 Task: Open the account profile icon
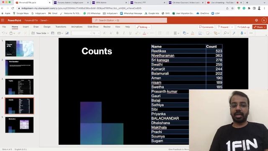264,20
